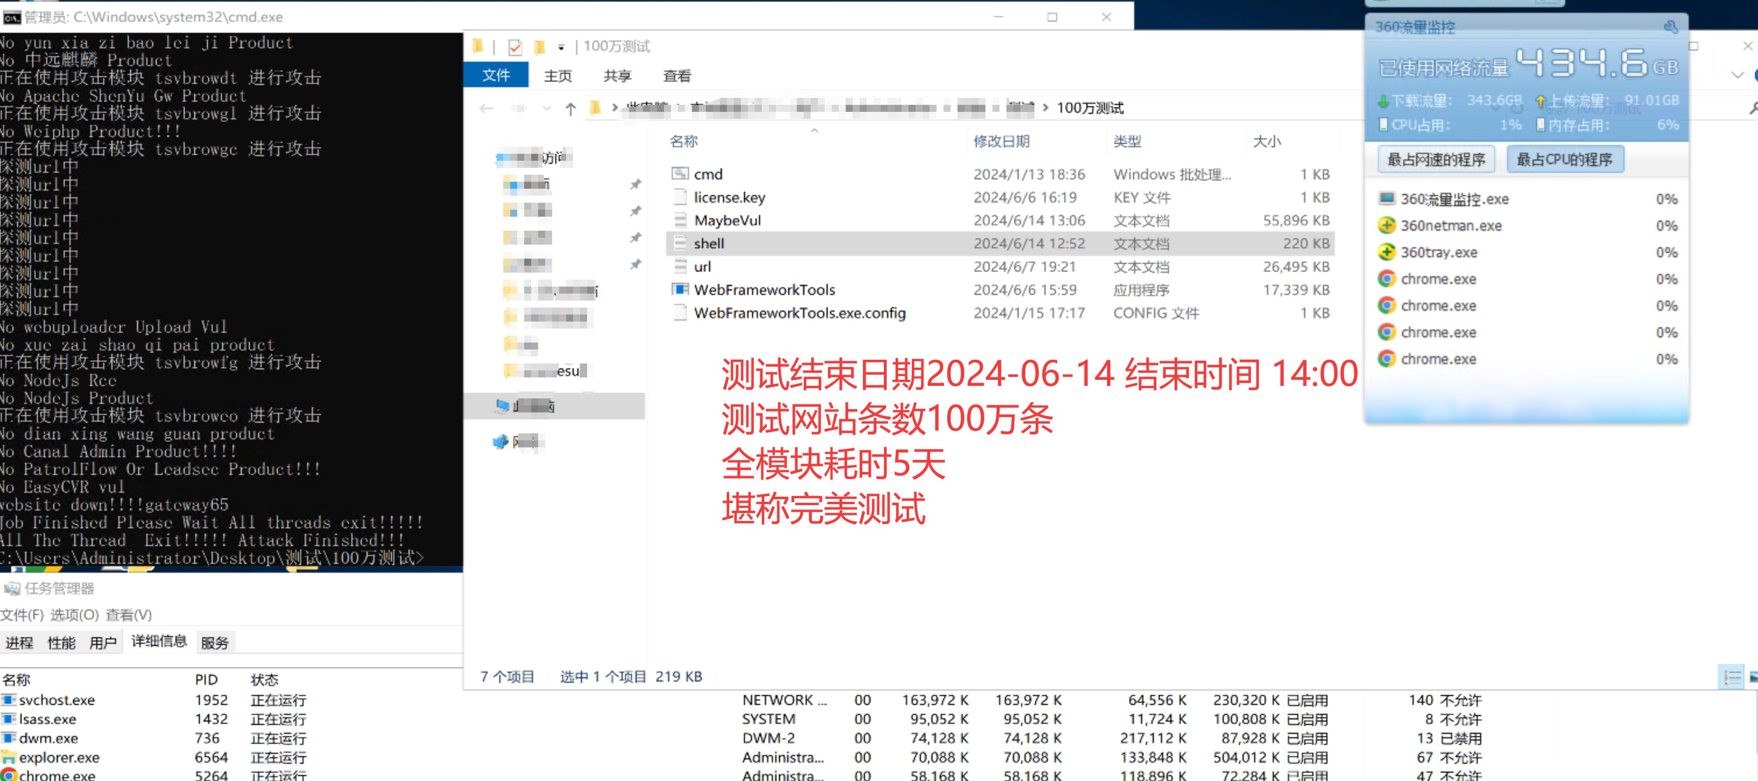Viewport: 1758px width, 781px height.
Task: Click the breadcrumb chevron before 100万测试
Action: 1045,108
